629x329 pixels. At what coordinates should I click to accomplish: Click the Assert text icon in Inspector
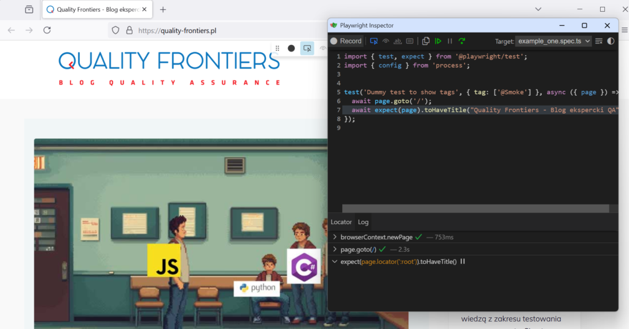[397, 41]
